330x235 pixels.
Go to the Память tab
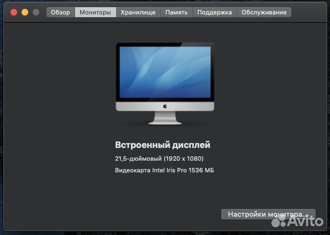point(176,12)
